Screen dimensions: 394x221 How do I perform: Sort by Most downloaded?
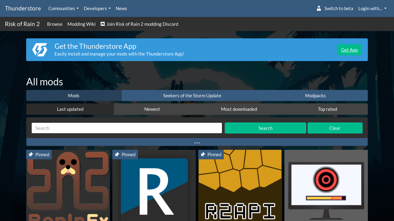[x=239, y=109]
